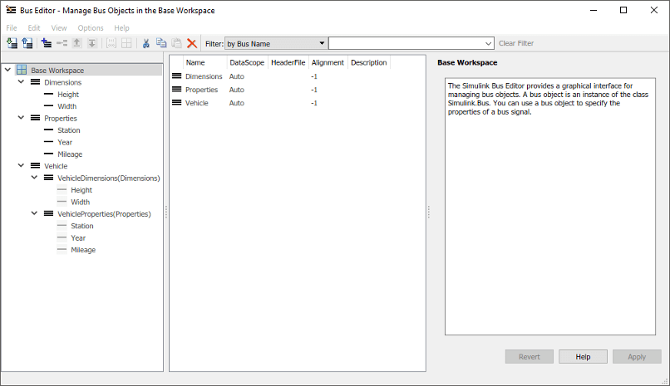The width and height of the screenshot is (670, 386).
Task: Click the Paste clipboard icon
Action: (x=176, y=43)
